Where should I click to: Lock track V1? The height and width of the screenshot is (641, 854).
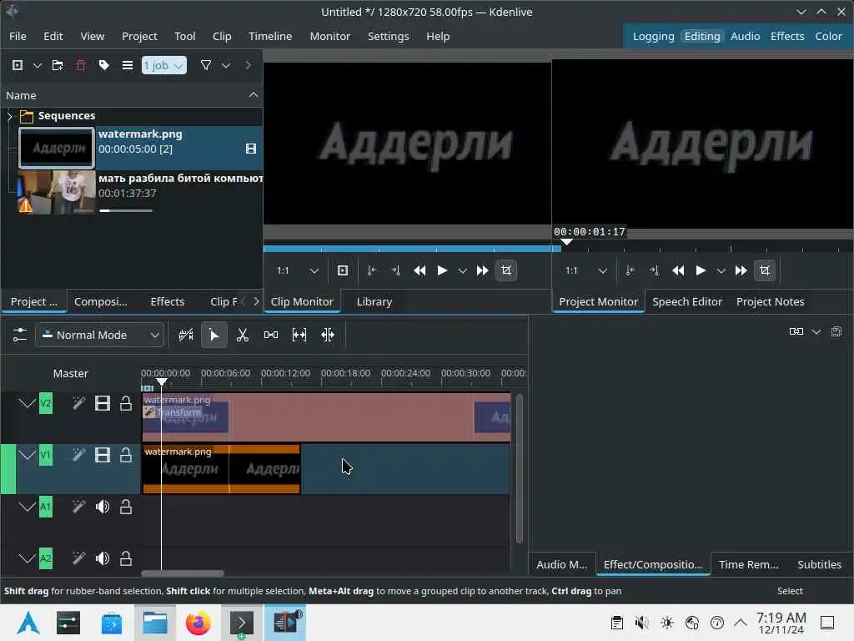coord(126,455)
